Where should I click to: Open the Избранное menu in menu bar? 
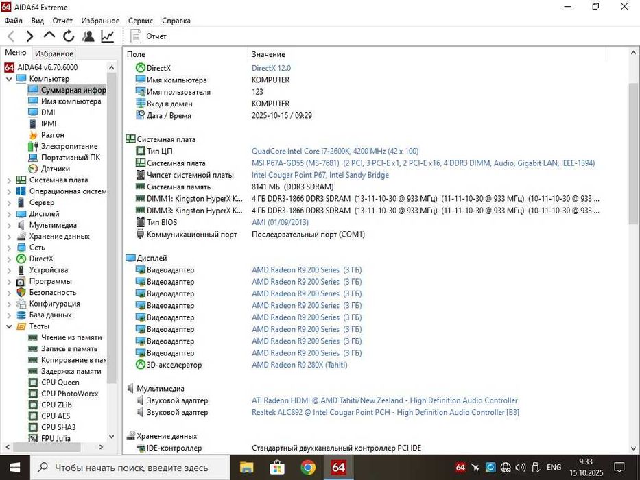coord(100,21)
